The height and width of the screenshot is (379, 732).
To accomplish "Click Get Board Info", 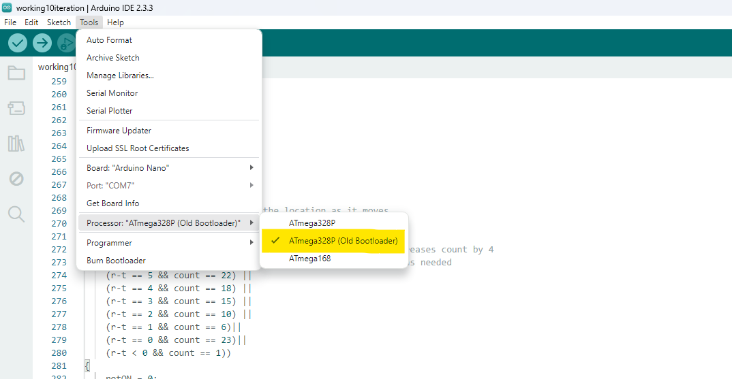I will 168,203.
